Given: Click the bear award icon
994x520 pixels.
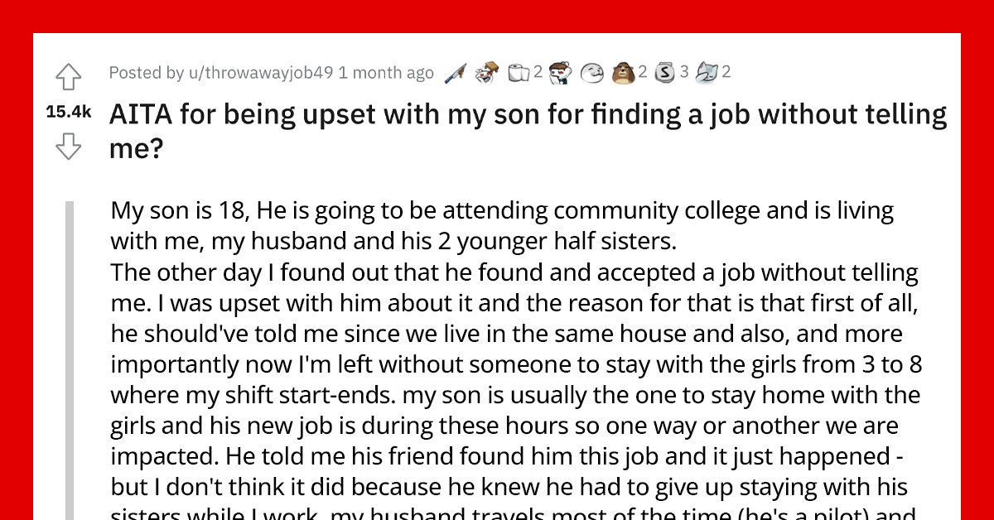Looking at the screenshot, I should [x=623, y=72].
